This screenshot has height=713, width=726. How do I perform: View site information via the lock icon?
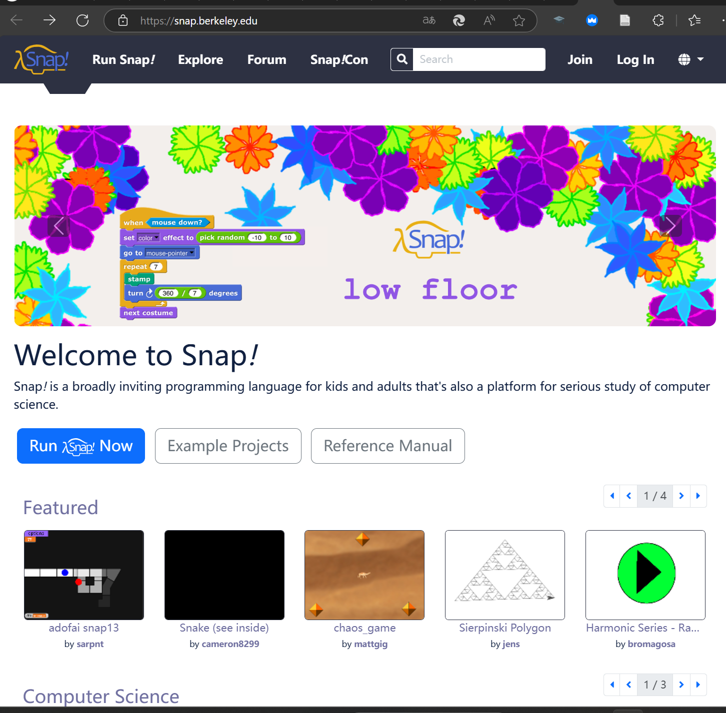pyautogui.click(x=123, y=20)
